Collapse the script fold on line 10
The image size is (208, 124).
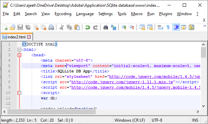[19, 93]
